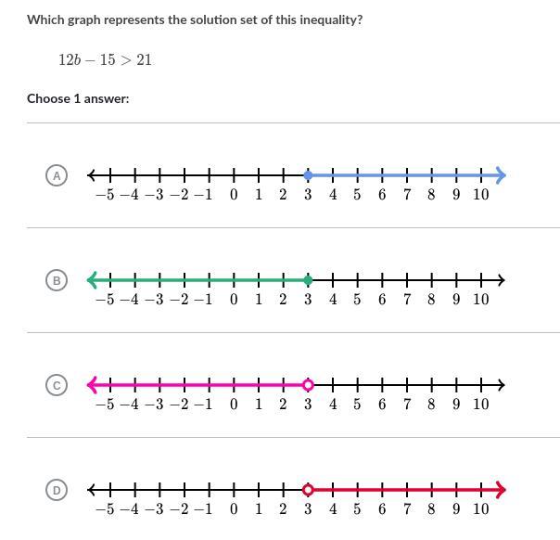The height and width of the screenshot is (540, 560).
Task: Click the green left arrowhead in graph B
Action: point(92,280)
